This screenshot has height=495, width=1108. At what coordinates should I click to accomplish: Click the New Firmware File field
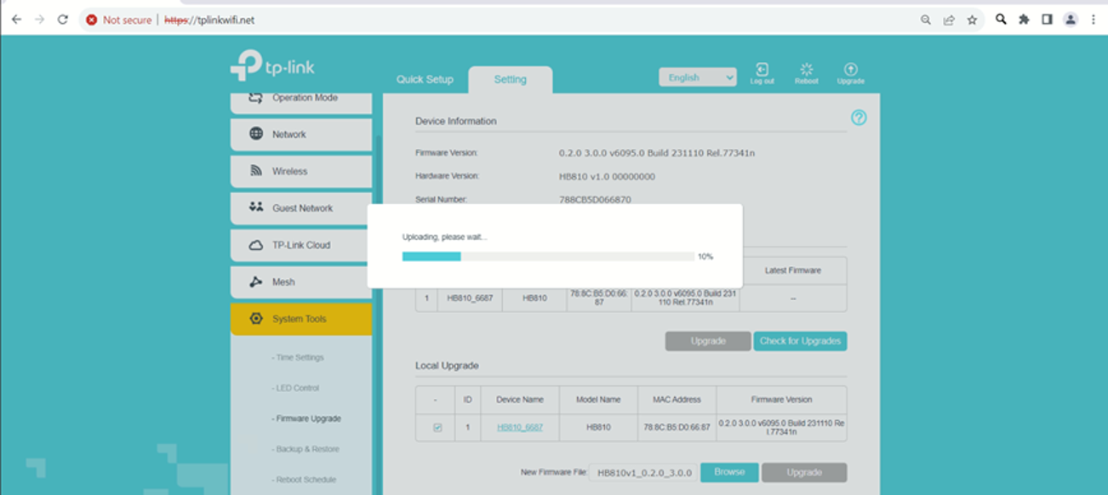(x=643, y=472)
